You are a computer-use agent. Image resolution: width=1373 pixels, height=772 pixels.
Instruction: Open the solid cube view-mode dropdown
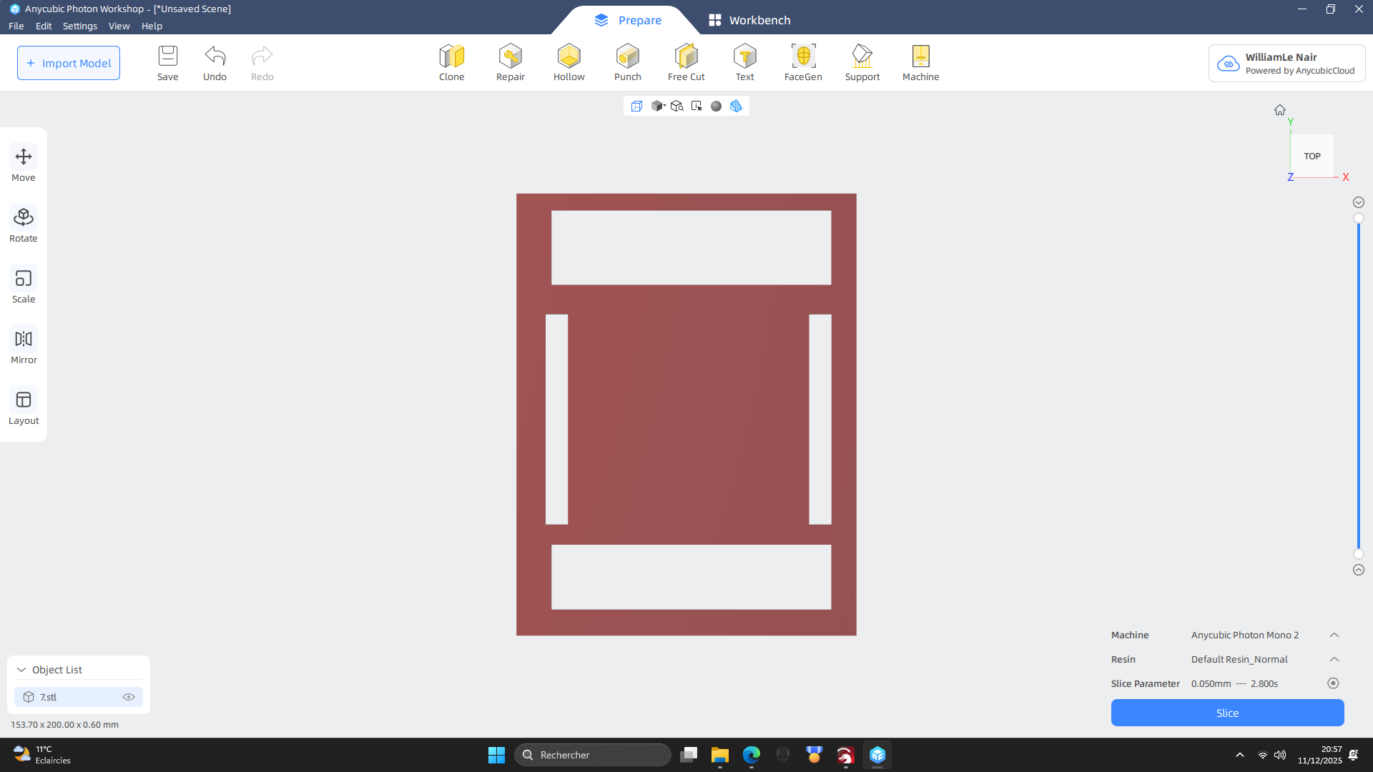tap(658, 107)
